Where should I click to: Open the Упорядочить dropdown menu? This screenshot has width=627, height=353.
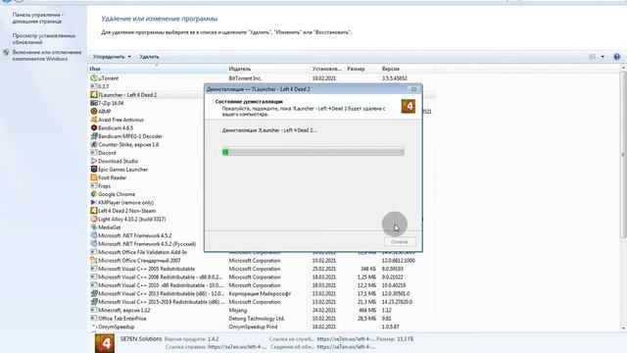pyautogui.click(x=112, y=57)
